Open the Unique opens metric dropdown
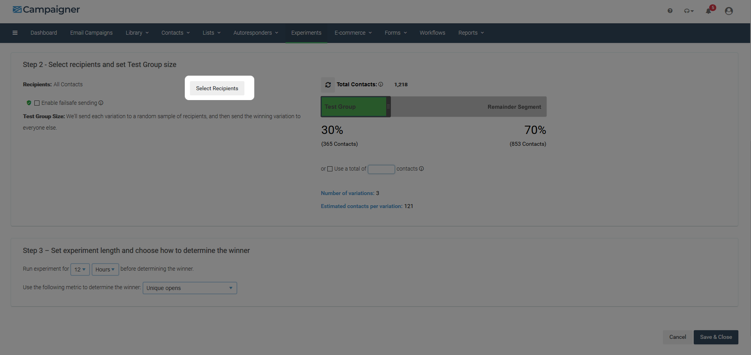This screenshot has height=355, width=751. [190, 288]
